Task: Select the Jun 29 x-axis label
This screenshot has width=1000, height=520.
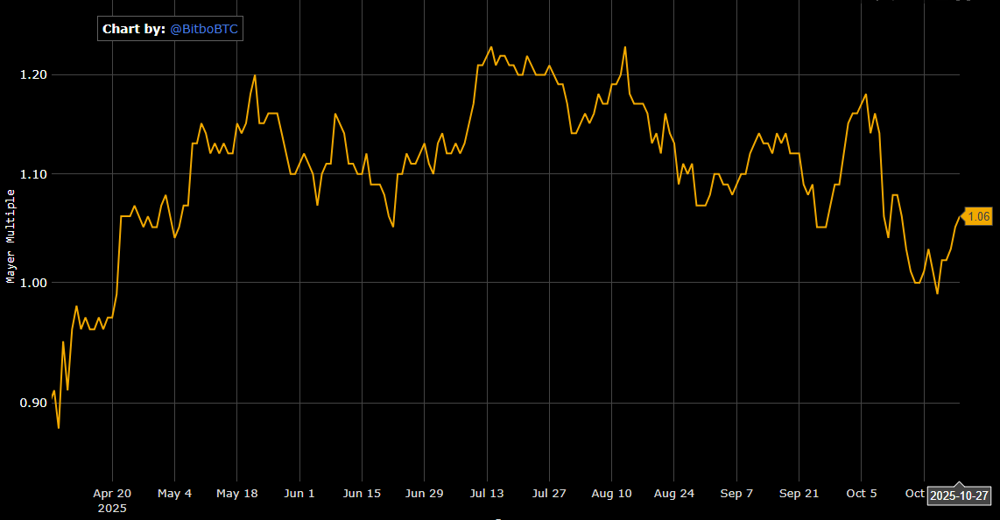Action: tap(424, 494)
